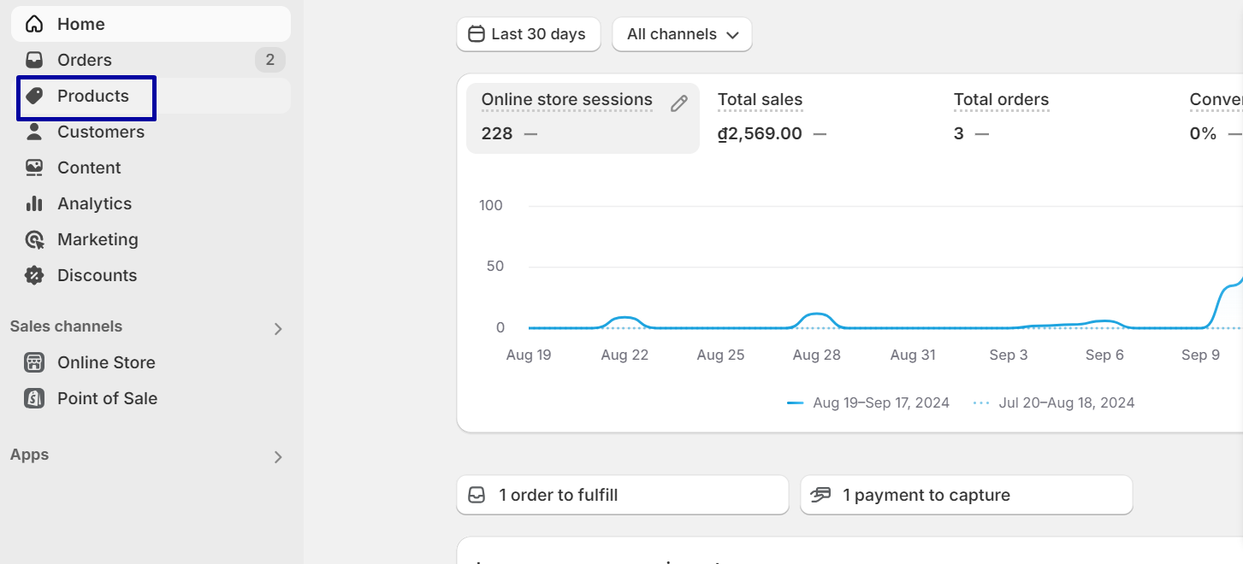Click the Customers person icon
1243x564 pixels.
pyautogui.click(x=34, y=132)
